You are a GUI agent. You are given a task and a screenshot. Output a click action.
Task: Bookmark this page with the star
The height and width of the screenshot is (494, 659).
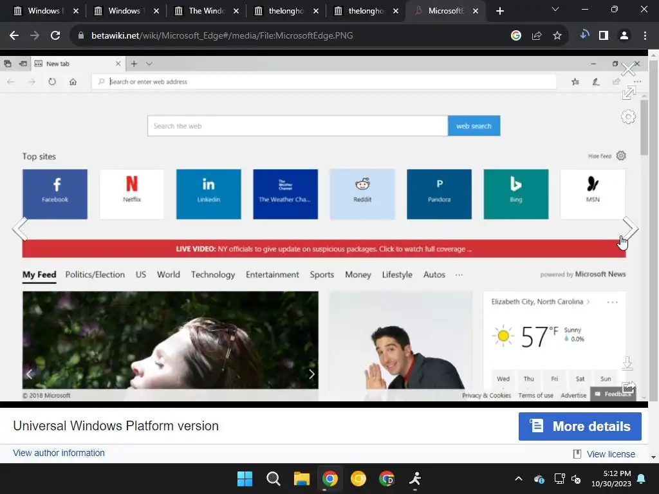pos(557,36)
